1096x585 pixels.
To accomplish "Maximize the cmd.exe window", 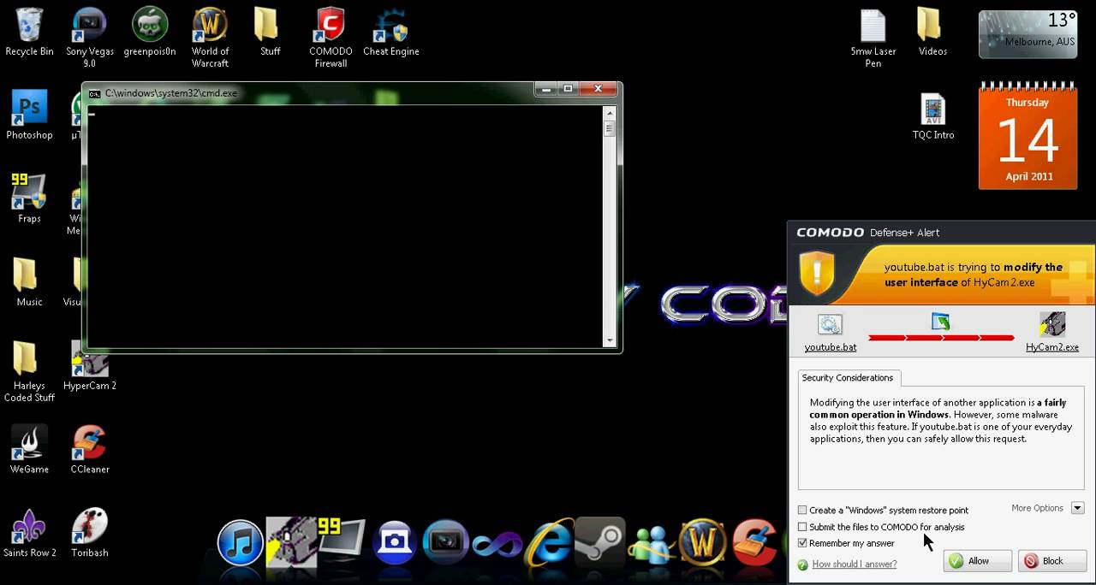I will point(568,89).
